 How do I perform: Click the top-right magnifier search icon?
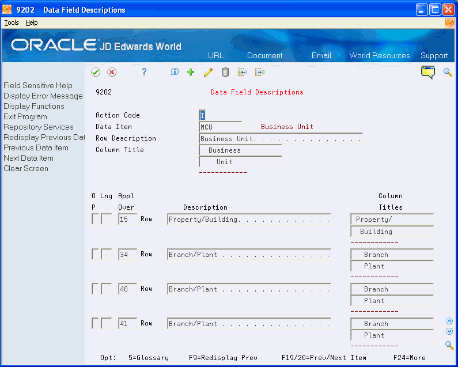coord(448,72)
